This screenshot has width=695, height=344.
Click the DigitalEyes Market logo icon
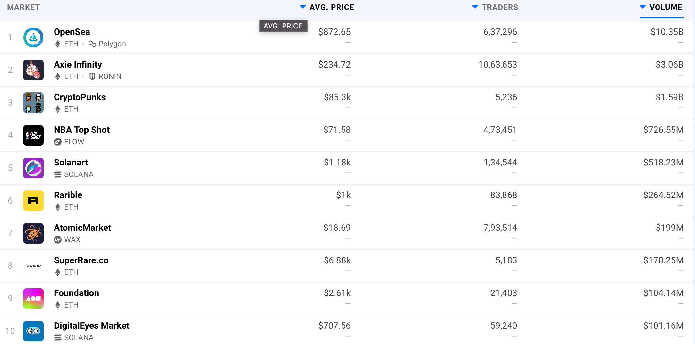click(33, 331)
